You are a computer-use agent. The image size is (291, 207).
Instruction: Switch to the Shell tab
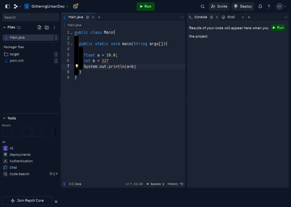click(231, 17)
